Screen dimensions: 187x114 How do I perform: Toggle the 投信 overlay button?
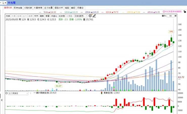pyautogui.click(x=19, y=16)
